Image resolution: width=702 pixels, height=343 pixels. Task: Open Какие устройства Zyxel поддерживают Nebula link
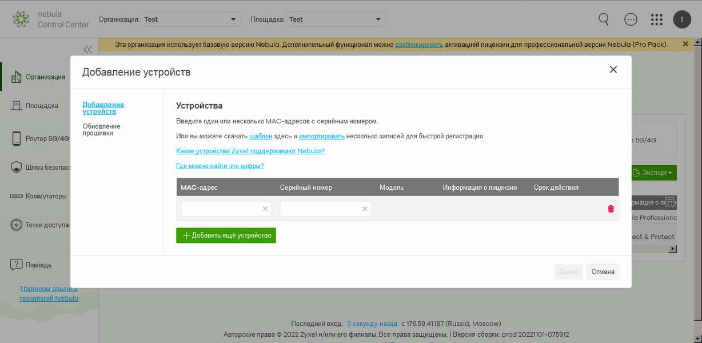click(250, 151)
